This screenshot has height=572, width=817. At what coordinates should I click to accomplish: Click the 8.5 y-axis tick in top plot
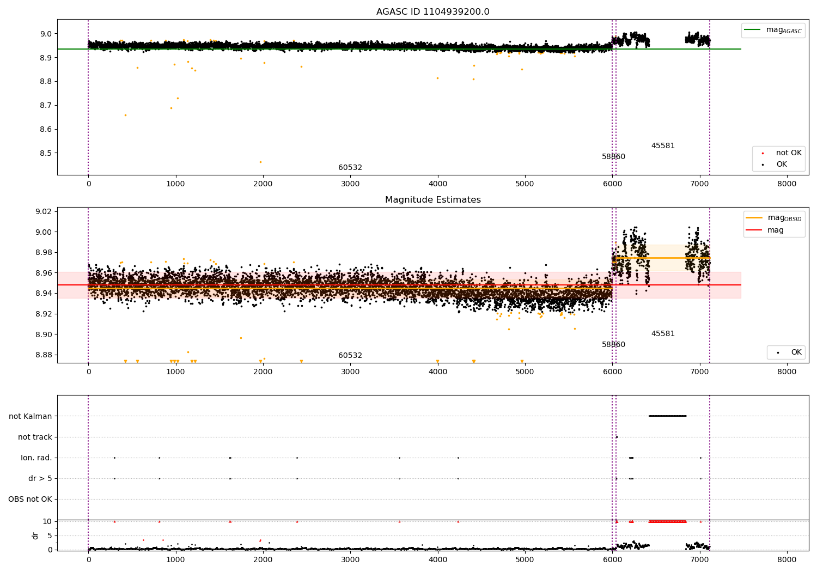46,153
